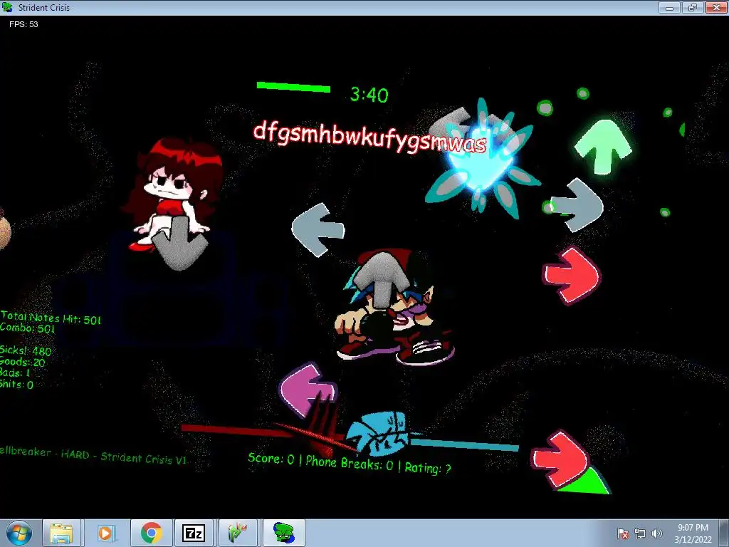Click the FPS: 53 counter
The width and height of the screenshot is (729, 547).
pyautogui.click(x=23, y=24)
